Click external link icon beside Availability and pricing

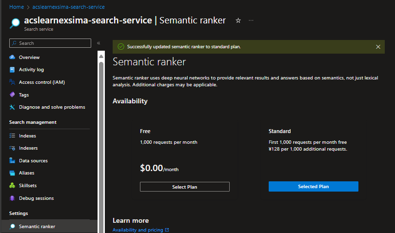[x=167, y=230]
